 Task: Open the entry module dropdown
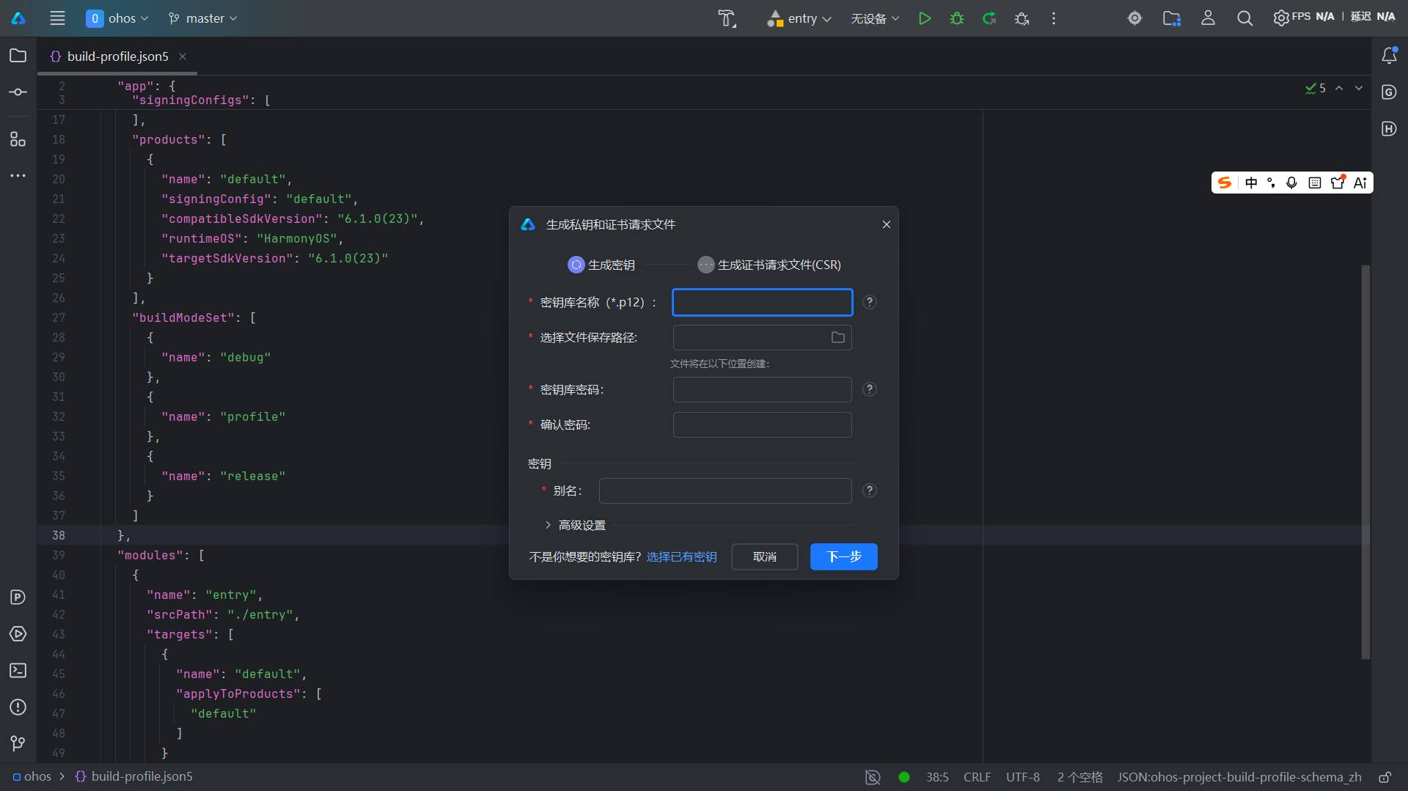point(799,18)
